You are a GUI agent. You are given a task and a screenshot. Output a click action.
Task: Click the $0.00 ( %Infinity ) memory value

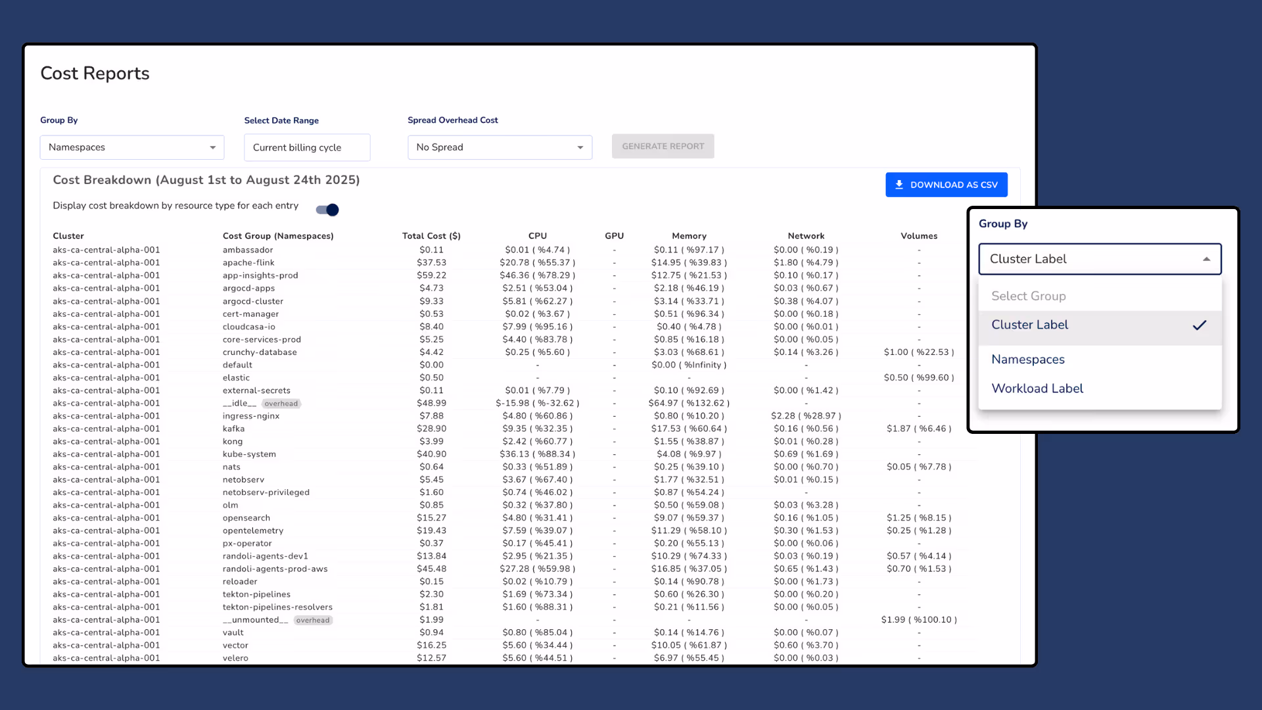689,365
